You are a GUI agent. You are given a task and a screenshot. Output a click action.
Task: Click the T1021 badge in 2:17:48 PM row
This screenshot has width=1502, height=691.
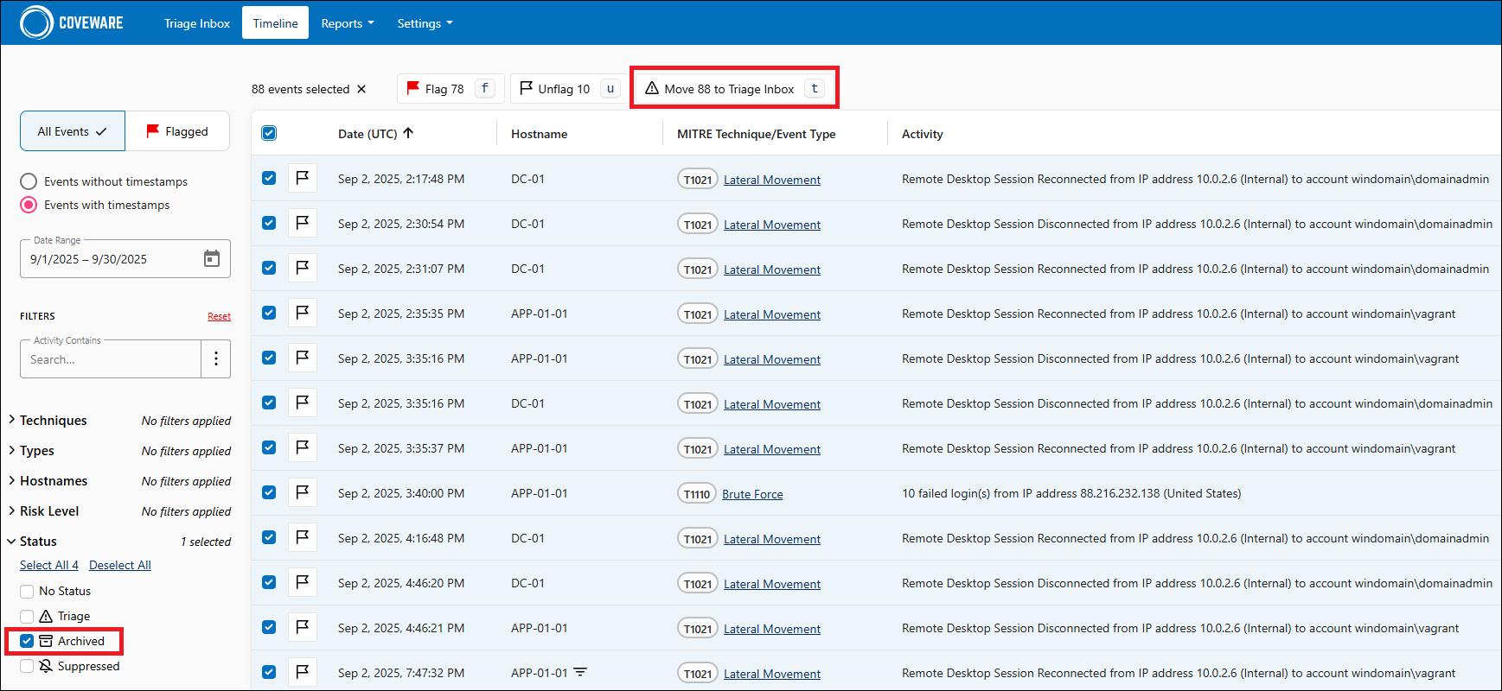698,180
